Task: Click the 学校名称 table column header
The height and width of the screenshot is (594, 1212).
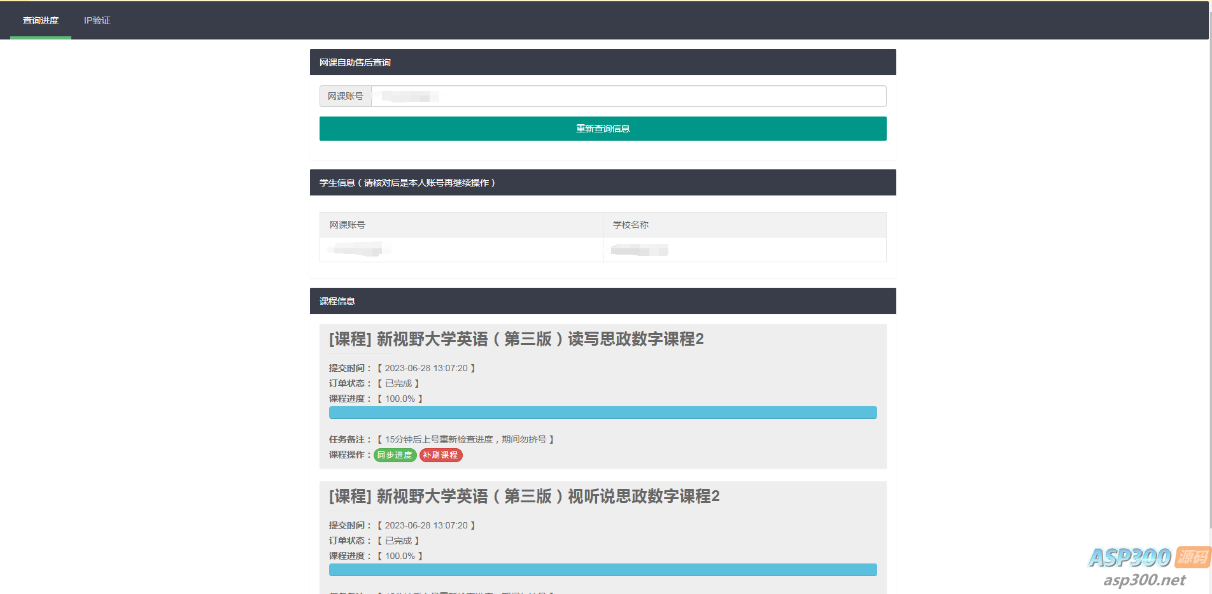Action: [744, 225]
